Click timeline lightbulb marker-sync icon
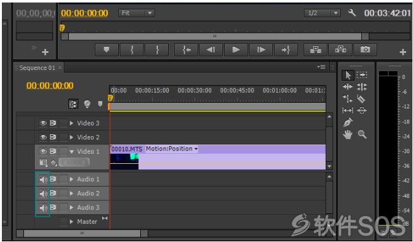 pyautogui.click(x=87, y=104)
